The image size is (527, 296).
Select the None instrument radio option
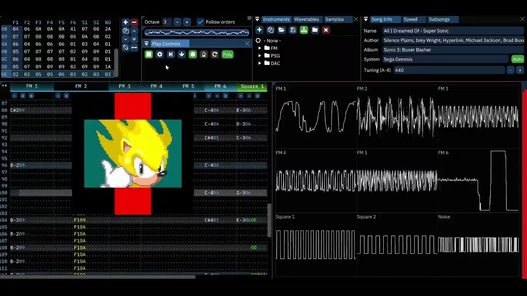[258, 41]
